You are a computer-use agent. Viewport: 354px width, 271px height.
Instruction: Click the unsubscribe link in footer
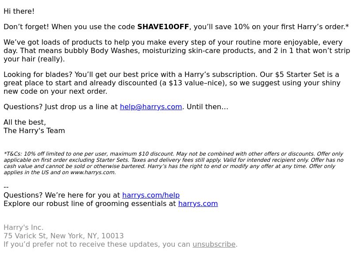(x=214, y=244)
